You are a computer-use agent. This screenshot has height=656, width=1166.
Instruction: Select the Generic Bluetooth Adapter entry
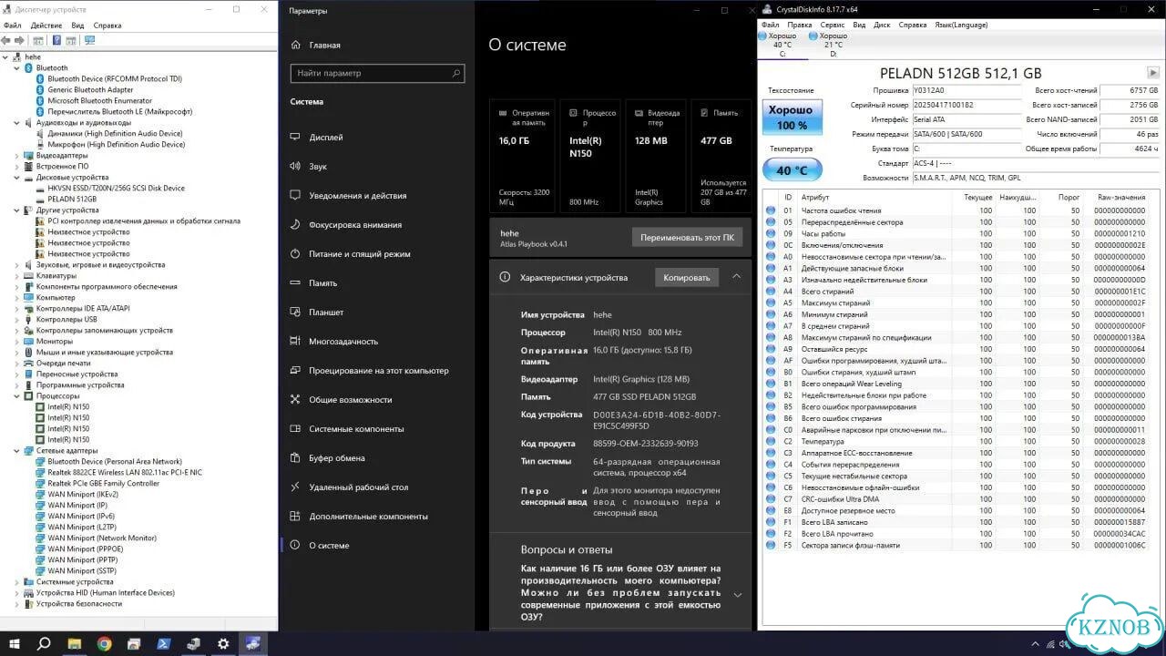point(90,90)
